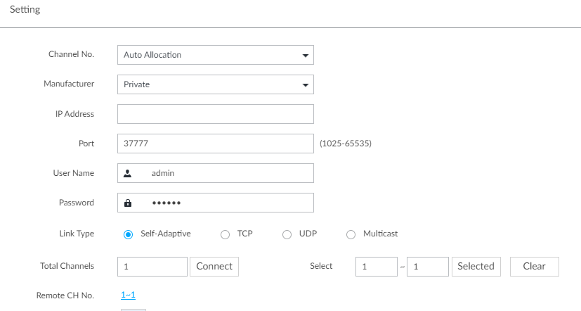Click the Channel No. dropdown arrow
The width and height of the screenshot is (581, 311).
pos(306,56)
